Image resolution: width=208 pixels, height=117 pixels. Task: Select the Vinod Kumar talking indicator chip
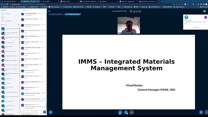(56, 14)
